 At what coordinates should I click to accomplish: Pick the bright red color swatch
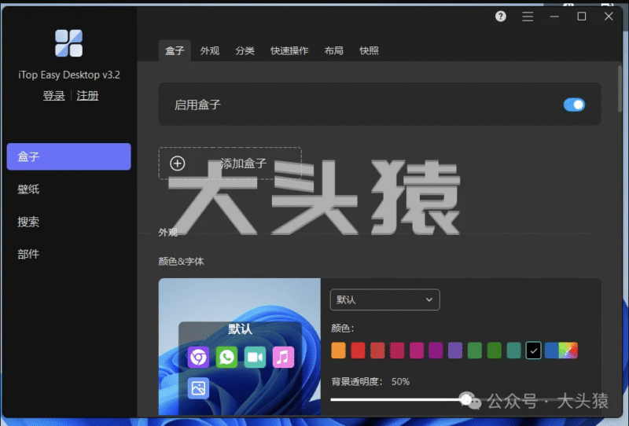358,351
